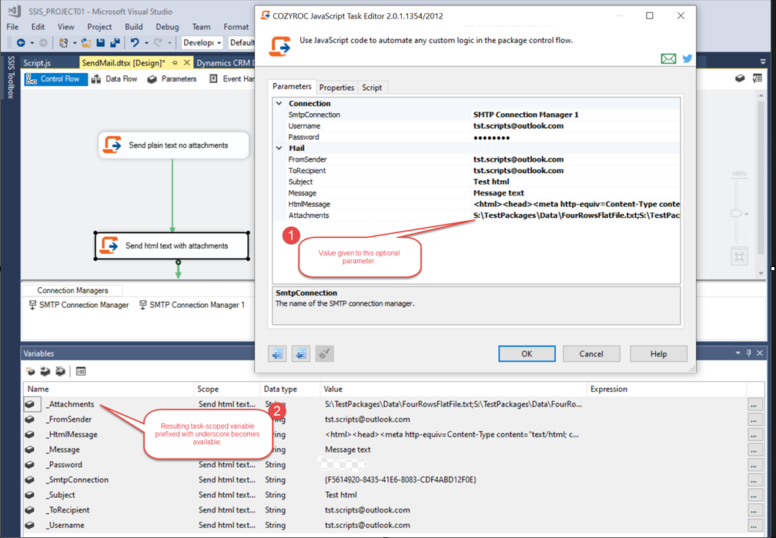Screen dimensions: 776x538
Task: Click the Twitter bird icon
Action: click(687, 58)
